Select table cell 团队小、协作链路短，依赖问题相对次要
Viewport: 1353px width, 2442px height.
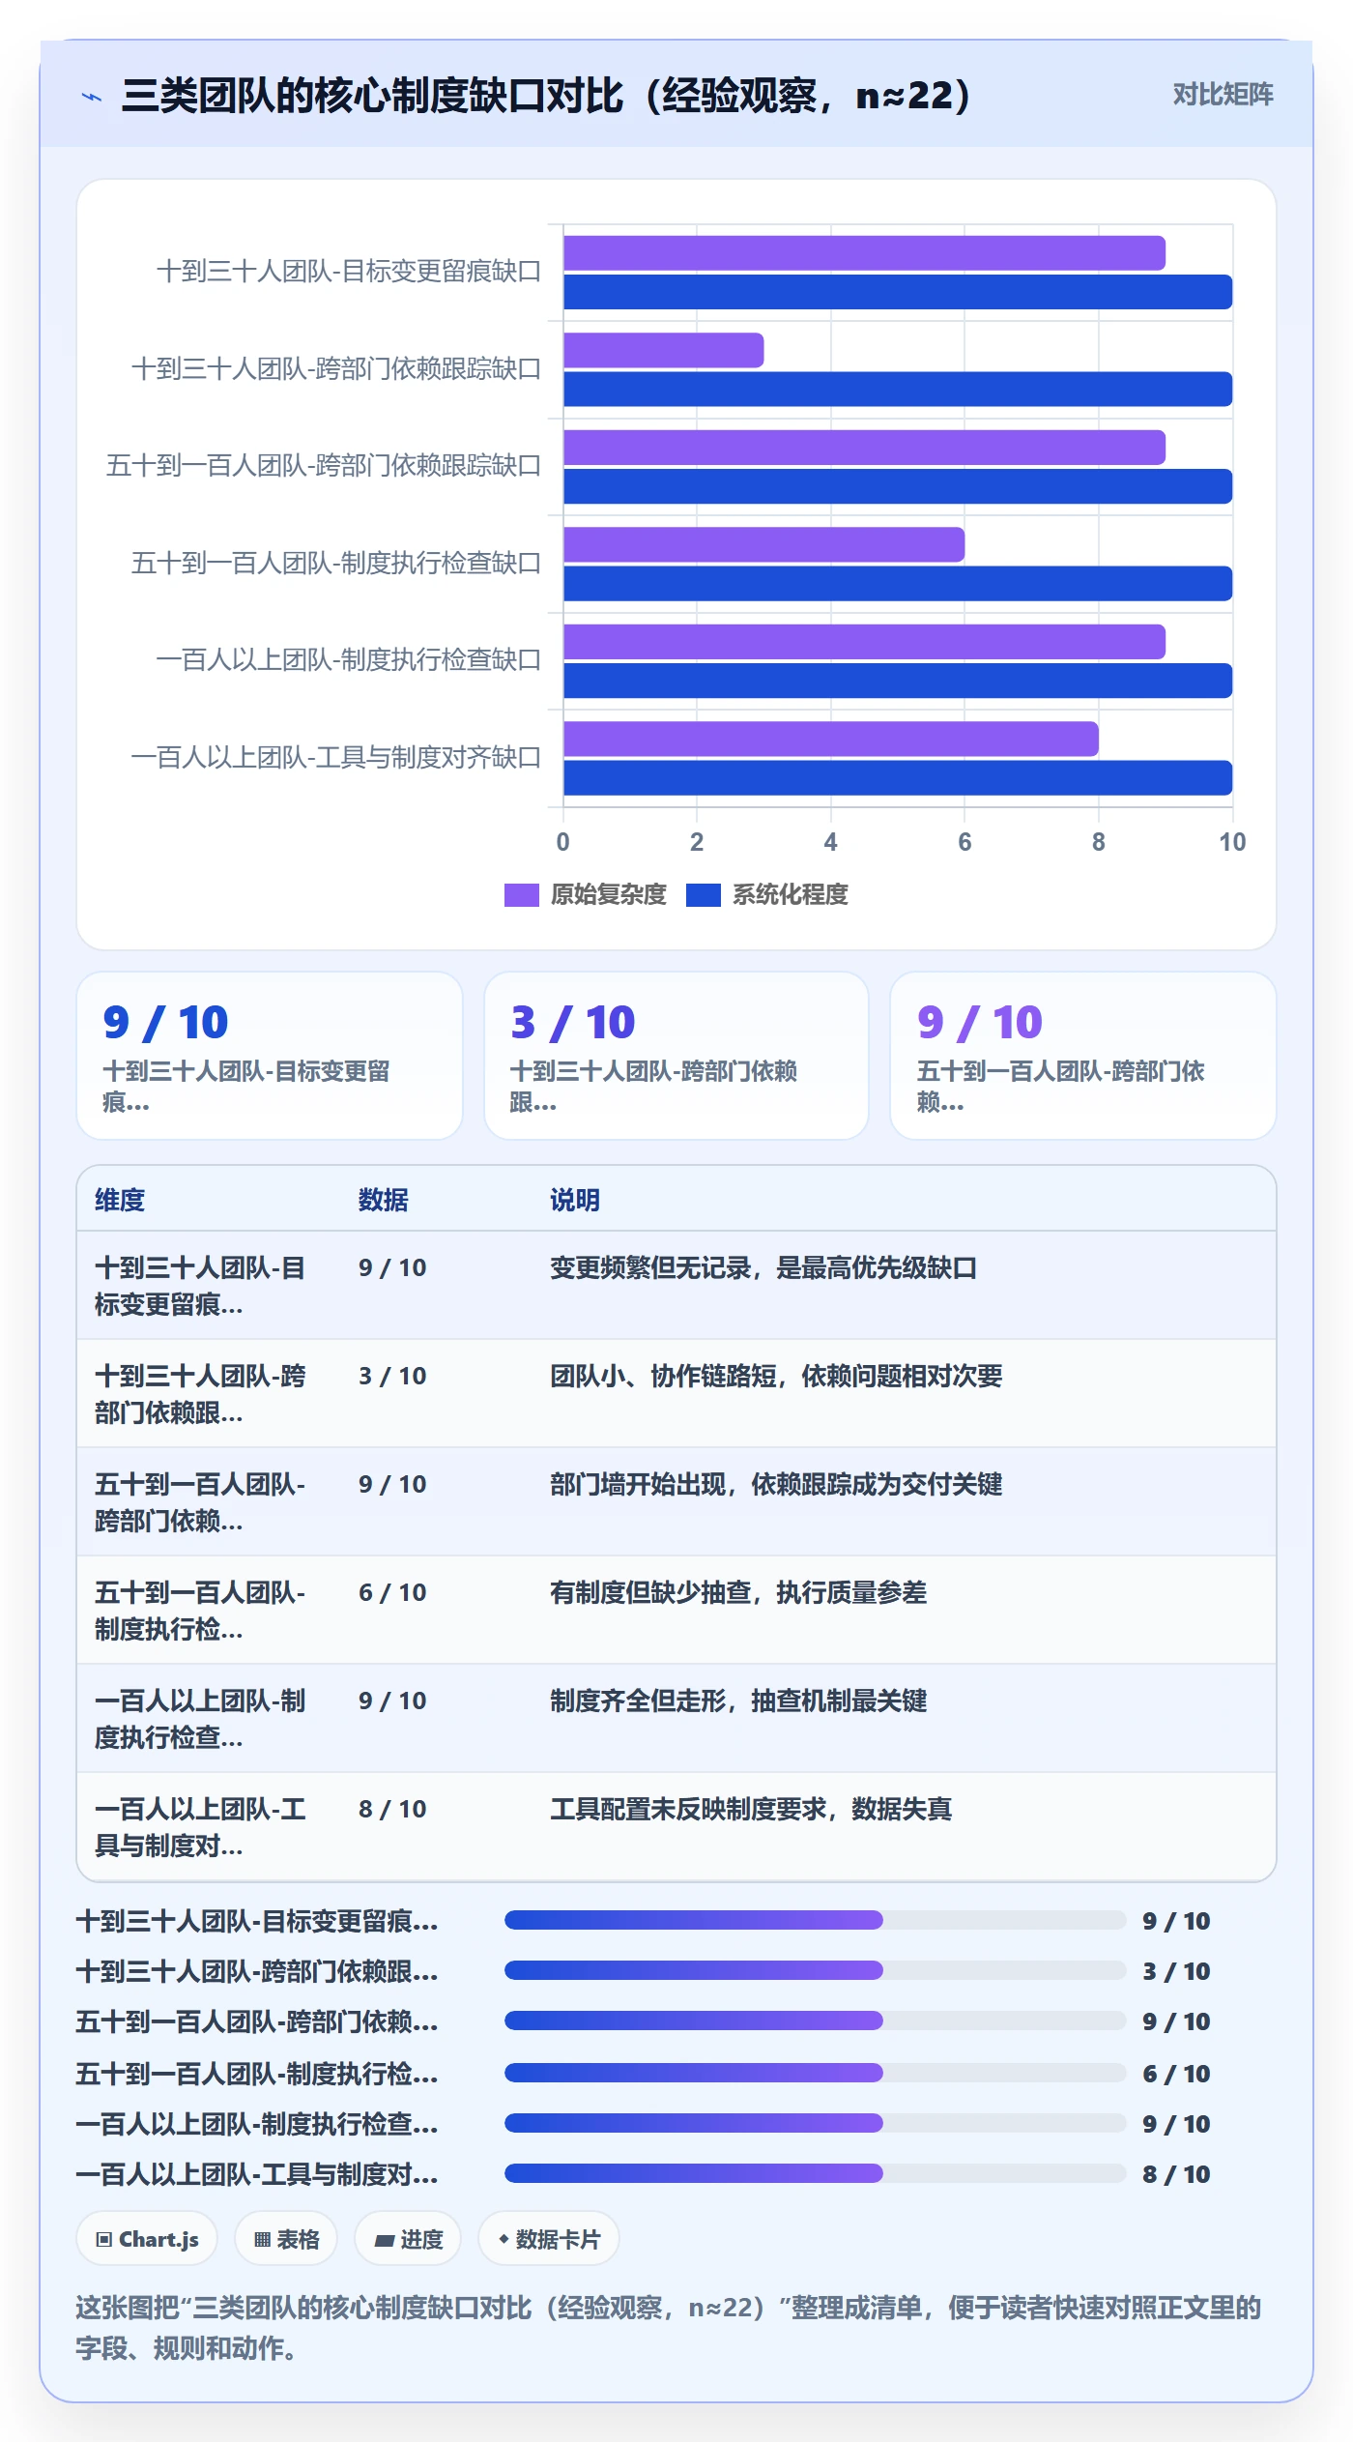[x=776, y=1376]
